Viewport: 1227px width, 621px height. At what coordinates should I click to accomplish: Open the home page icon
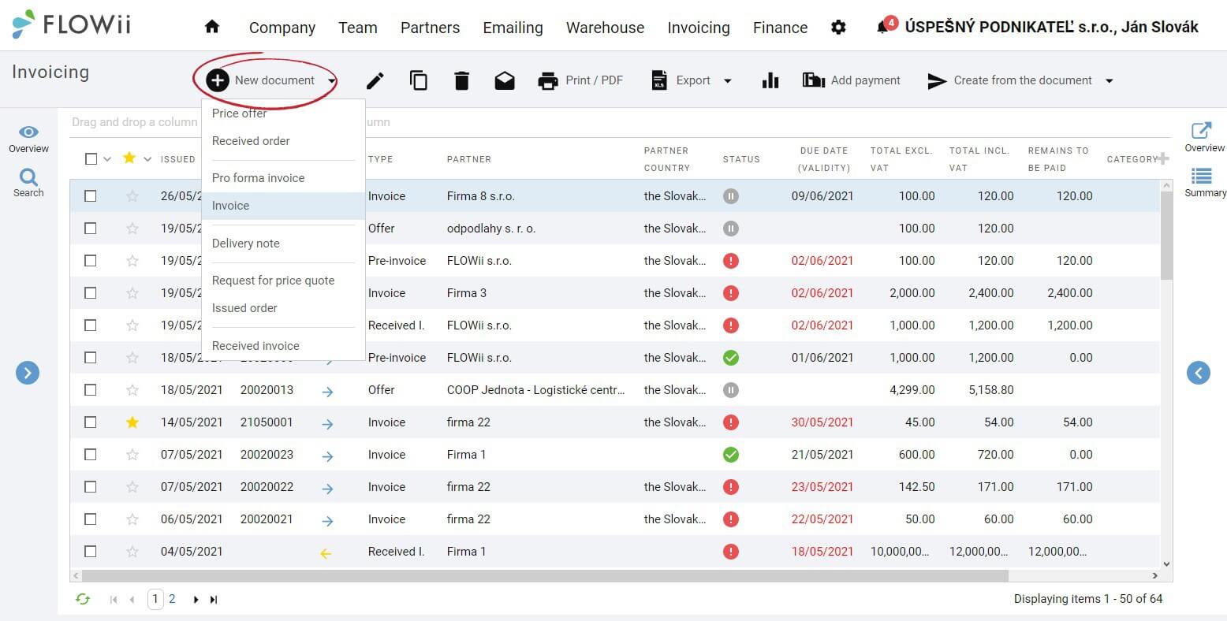click(211, 27)
